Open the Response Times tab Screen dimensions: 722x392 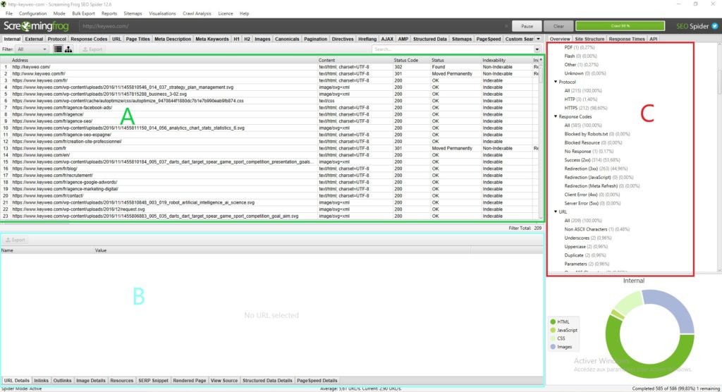pyautogui.click(x=627, y=39)
